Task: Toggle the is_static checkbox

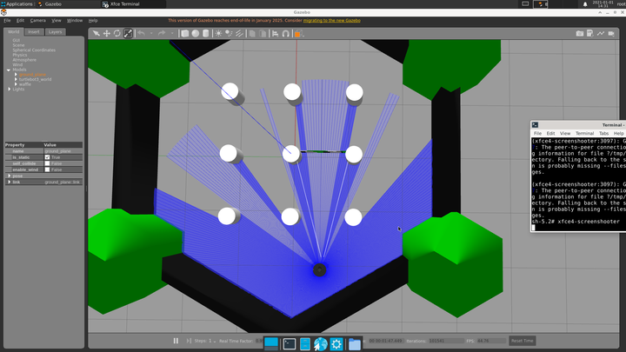Action: click(x=47, y=157)
